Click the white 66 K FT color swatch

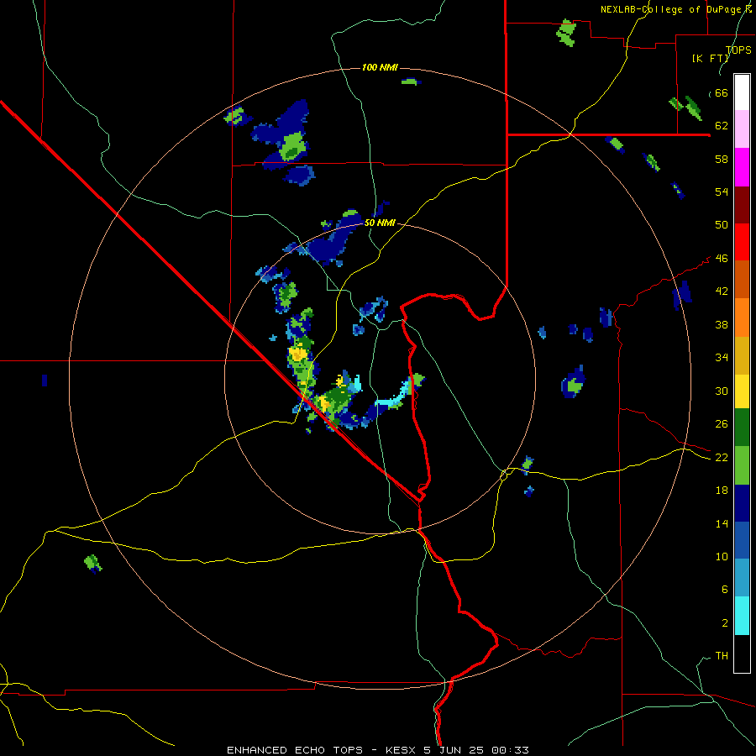coord(742,92)
